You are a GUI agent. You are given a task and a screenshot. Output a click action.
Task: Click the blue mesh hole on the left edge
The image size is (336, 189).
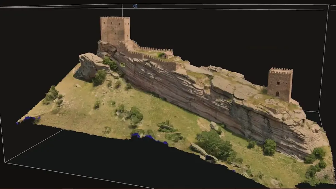pos(29,119)
